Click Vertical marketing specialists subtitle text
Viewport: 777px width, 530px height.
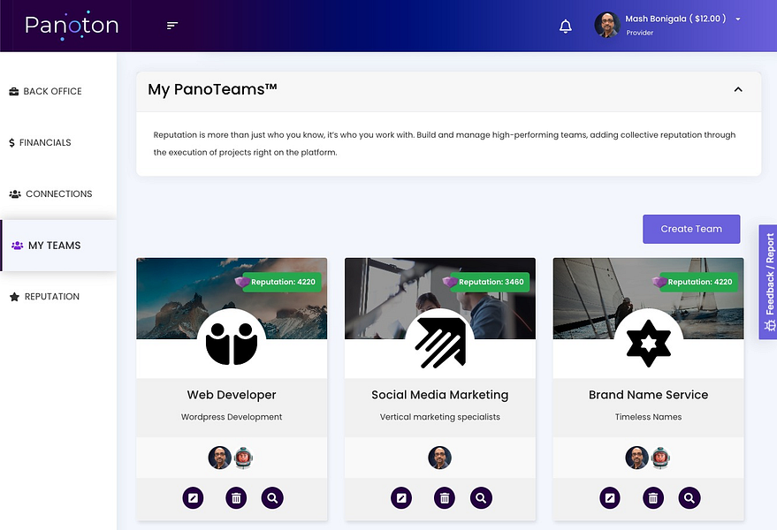(x=440, y=417)
